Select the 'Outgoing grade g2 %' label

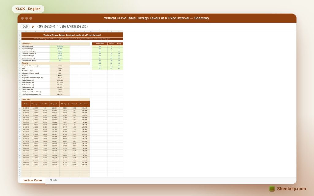36,54
